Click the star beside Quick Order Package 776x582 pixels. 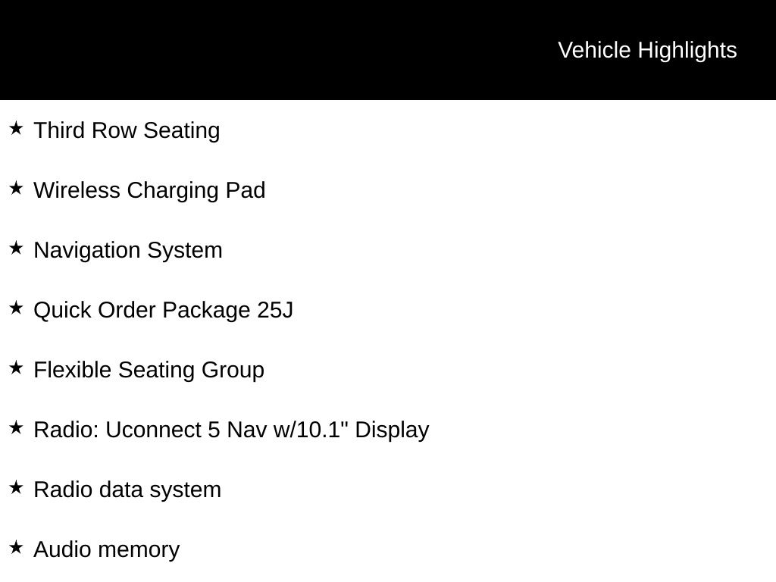(16, 308)
